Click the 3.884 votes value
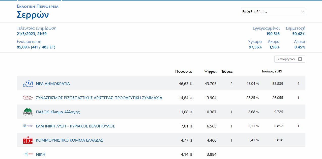 (212, 154)
